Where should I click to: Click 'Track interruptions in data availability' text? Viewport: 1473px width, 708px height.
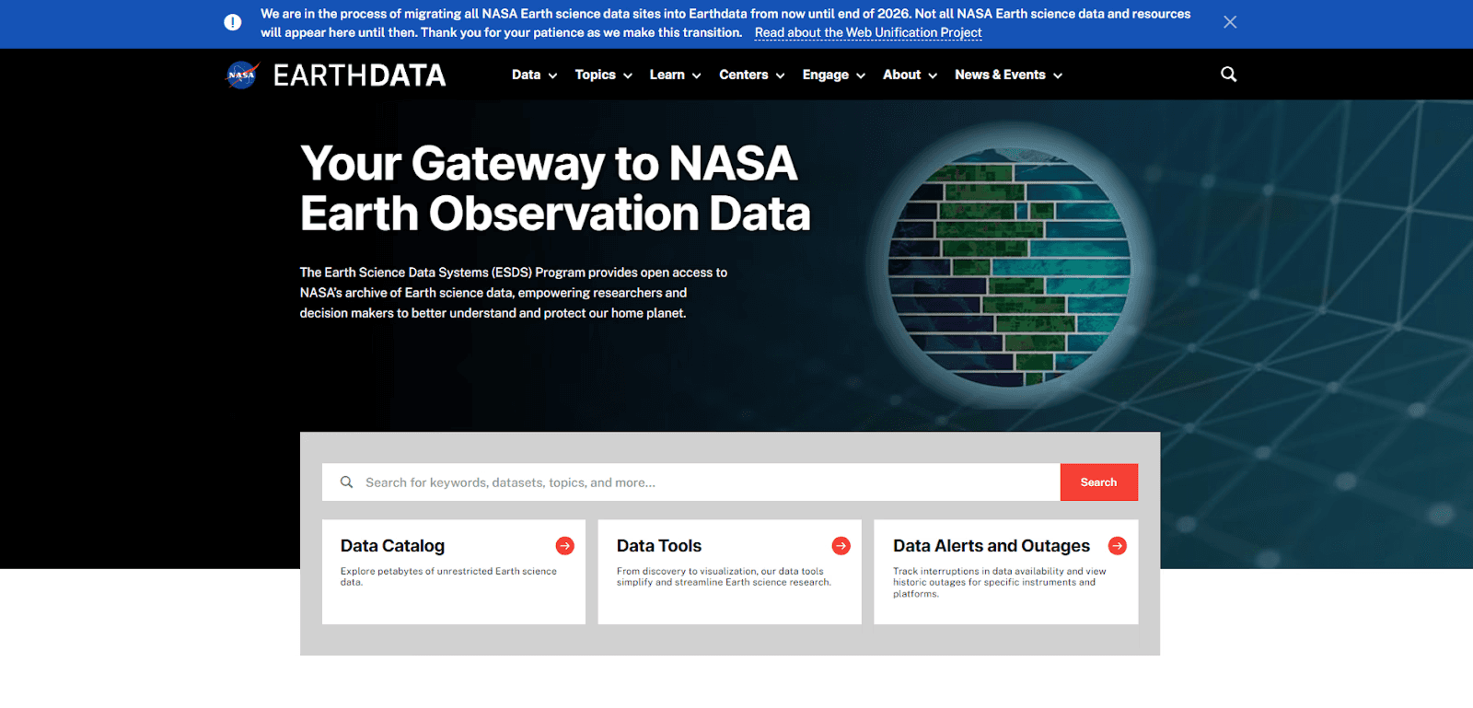(x=1000, y=582)
